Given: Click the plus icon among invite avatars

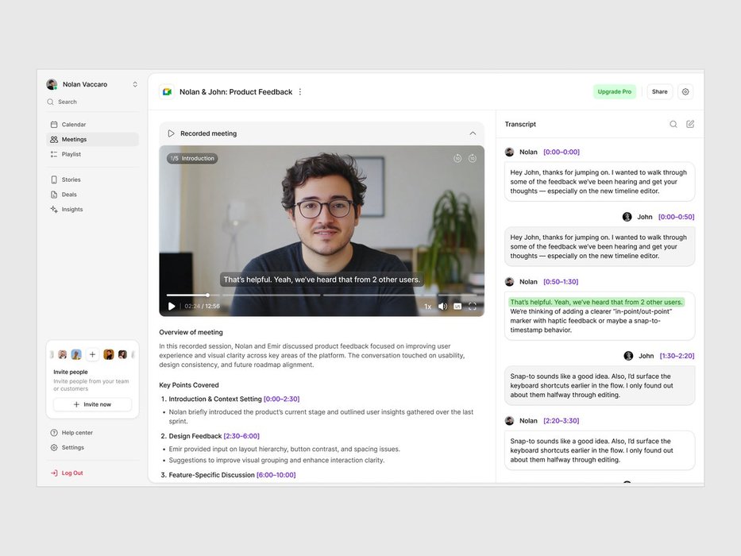Looking at the screenshot, I should pyautogui.click(x=93, y=354).
